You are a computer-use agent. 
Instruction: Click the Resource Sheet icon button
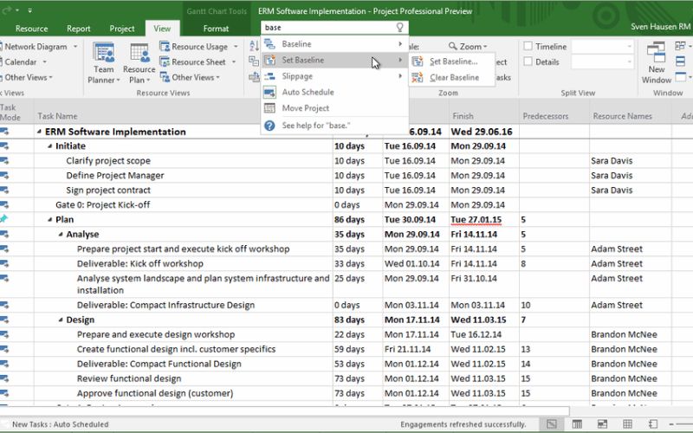tap(165, 61)
